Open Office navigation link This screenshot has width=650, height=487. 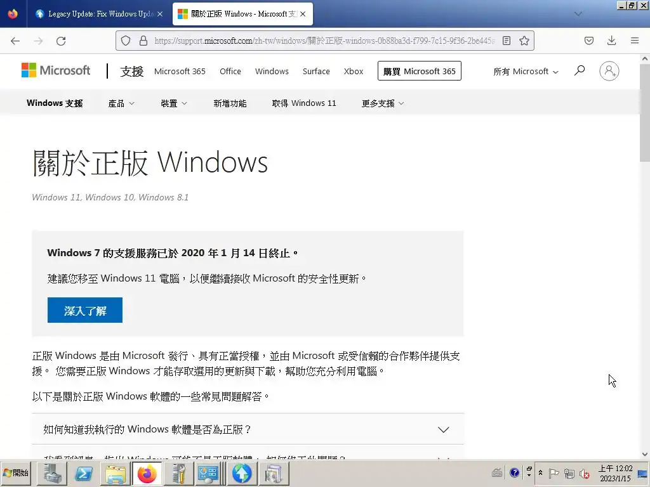pos(230,71)
